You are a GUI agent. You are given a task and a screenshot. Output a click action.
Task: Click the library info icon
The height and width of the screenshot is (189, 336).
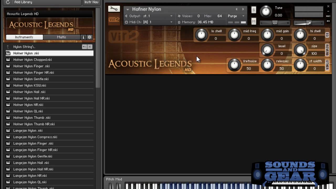click(83, 37)
